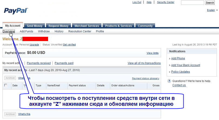219x120 pixels.
Task: Go to the Profile submenu
Action: [100, 31]
